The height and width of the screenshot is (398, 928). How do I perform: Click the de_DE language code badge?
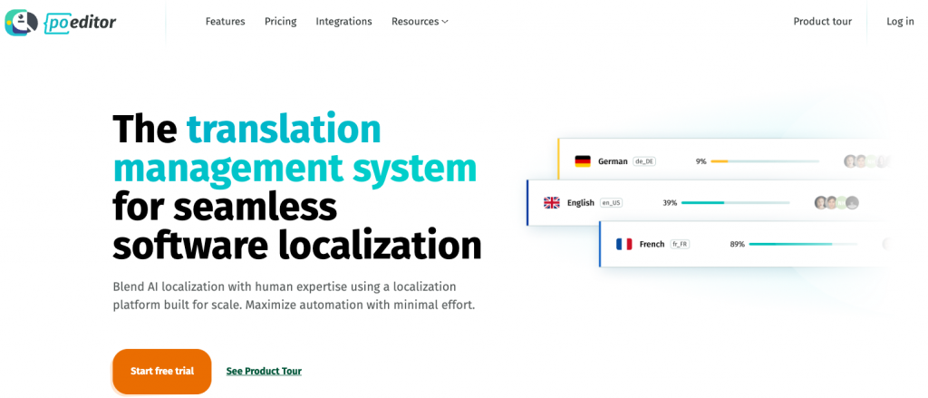643,161
